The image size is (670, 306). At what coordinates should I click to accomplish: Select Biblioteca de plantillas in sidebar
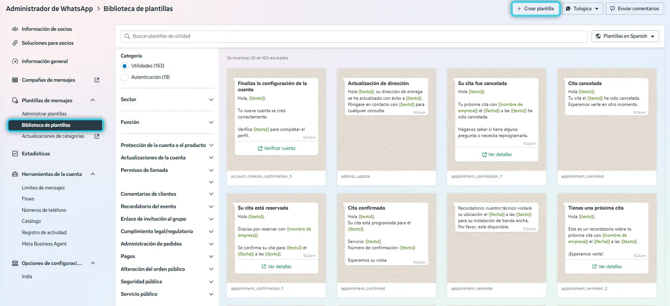pyautogui.click(x=56, y=125)
